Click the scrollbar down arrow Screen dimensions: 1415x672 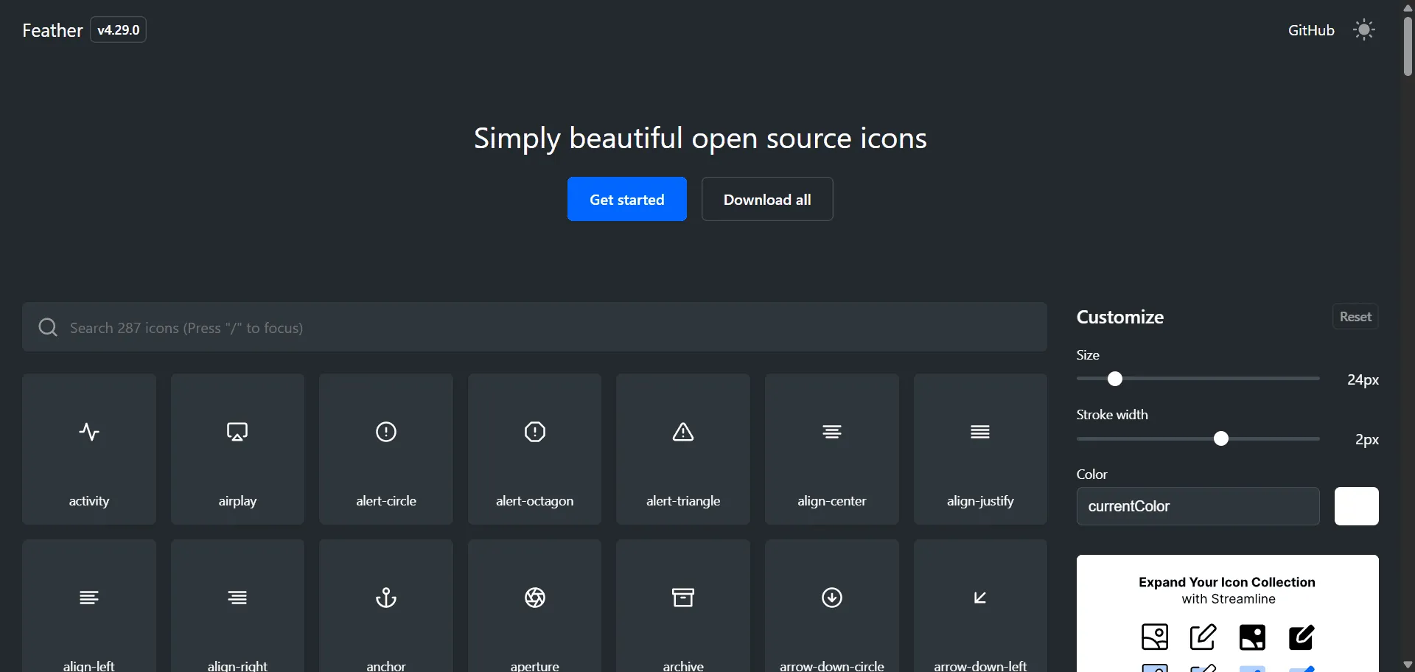[1408, 665]
